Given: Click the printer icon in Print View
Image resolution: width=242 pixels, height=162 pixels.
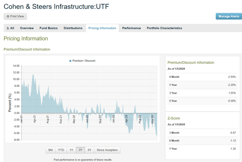Looking at the screenshot, I should click(8, 16).
